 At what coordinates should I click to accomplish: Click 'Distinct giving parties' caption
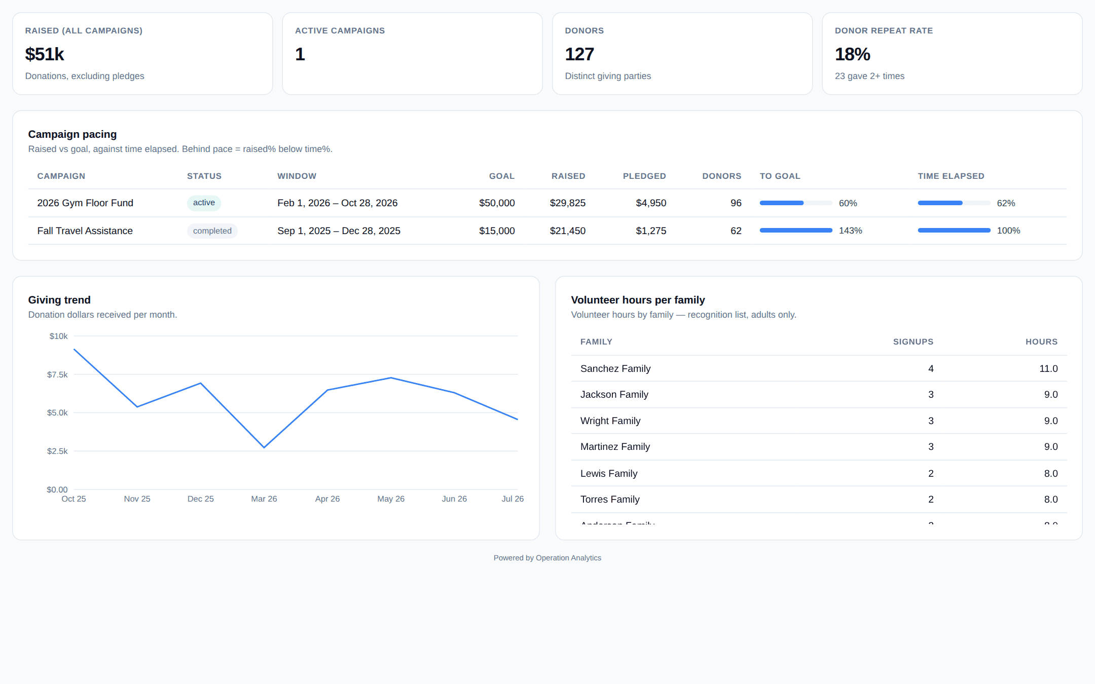click(608, 76)
